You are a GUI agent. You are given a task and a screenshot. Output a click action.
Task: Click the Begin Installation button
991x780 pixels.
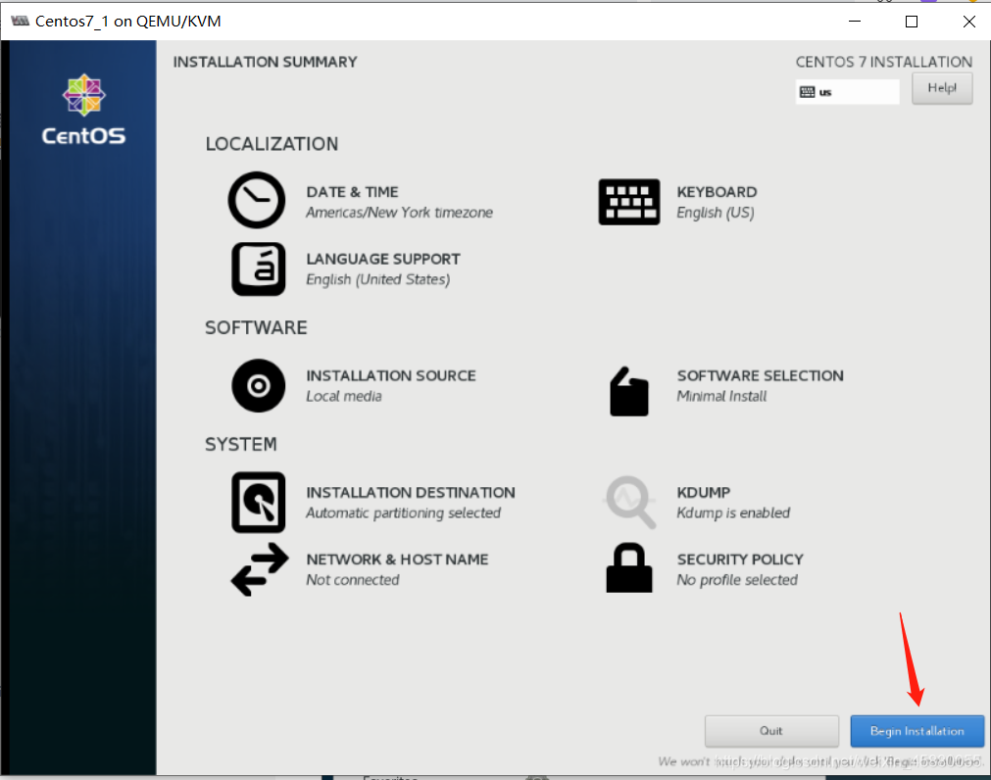(x=917, y=731)
